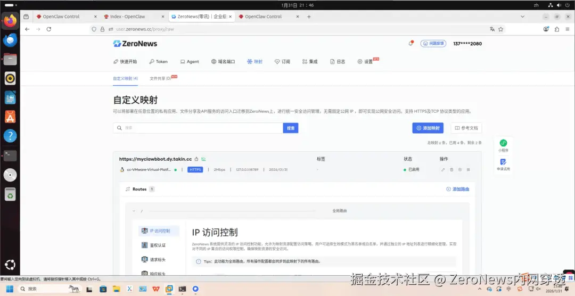Open the Firefox extensions puzzle icon
The height and width of the screenshot is (296, 575).
tap(557, 29)
